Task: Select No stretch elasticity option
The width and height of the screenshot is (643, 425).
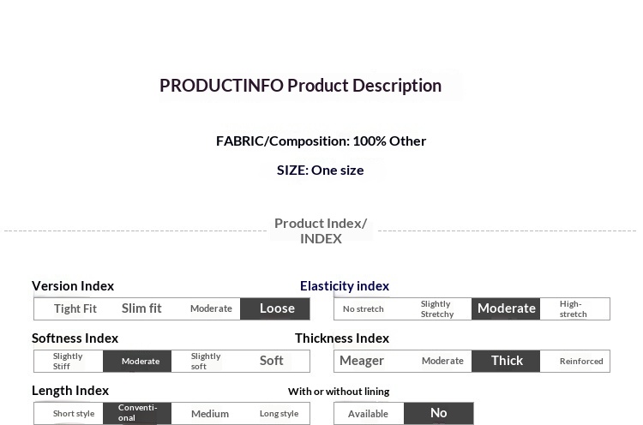Action: tap(364, 308)
